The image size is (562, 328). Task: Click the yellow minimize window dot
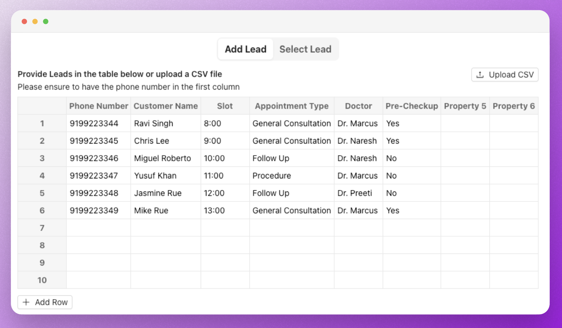pyautogui.click(x=35, y=21)
